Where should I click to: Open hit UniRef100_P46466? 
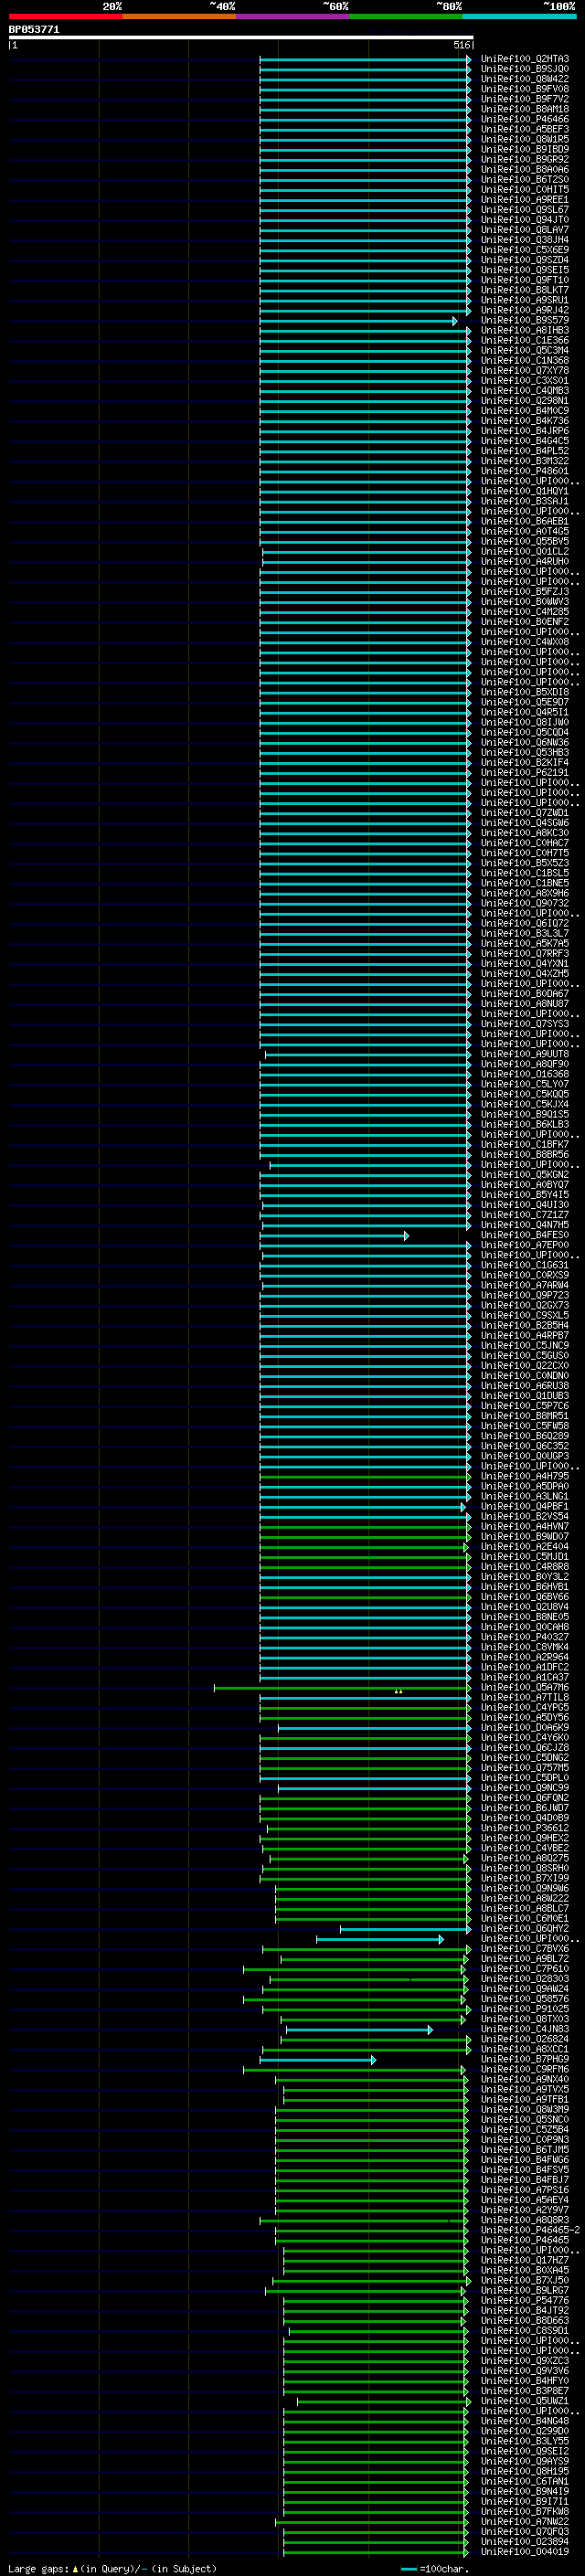pos(525,119)
